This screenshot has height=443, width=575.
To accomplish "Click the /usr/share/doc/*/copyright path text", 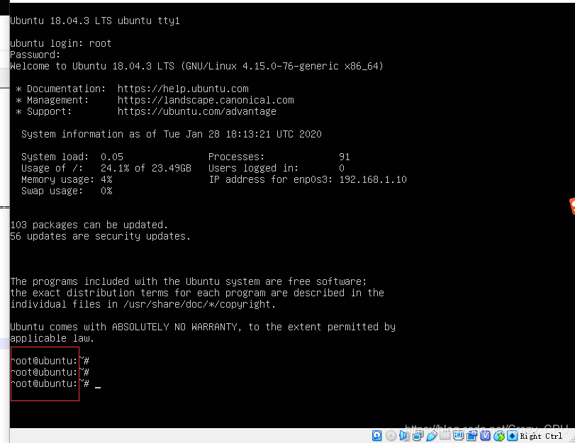I will point(196,304).
